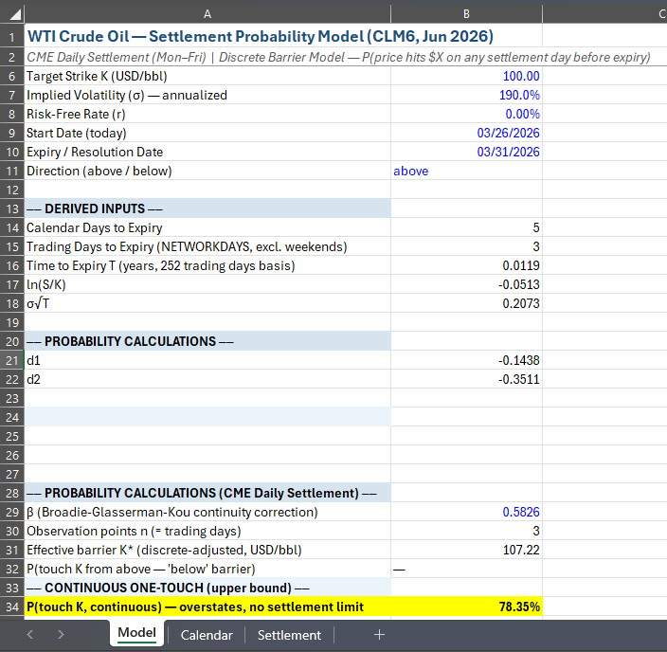667x652 pixels.
Task: Switch to the Calendar sheet tab
Action: click(x=207, y=635)
